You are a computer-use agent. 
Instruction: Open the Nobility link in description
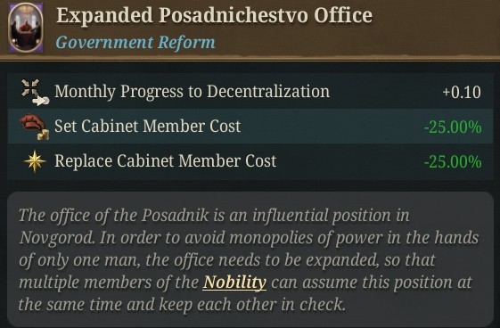234,283
